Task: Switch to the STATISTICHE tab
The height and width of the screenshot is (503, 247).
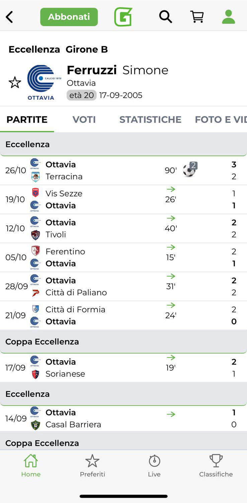Action: (150, 120)
